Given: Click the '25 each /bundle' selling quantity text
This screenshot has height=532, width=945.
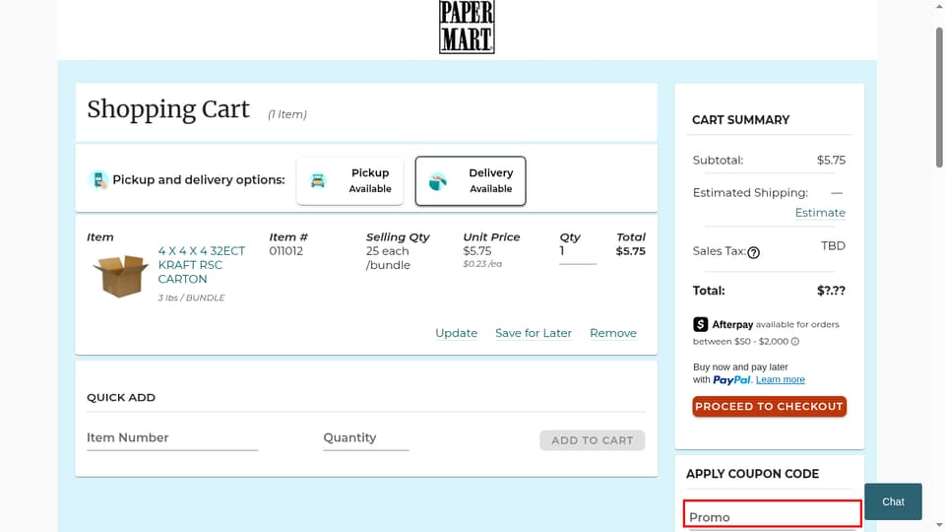Looking at the screenshot, I should [388, 257].
